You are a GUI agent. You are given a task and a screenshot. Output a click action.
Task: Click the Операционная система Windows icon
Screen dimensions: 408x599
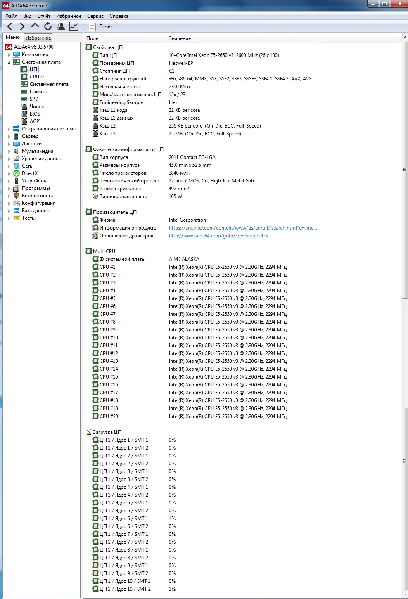17,129
